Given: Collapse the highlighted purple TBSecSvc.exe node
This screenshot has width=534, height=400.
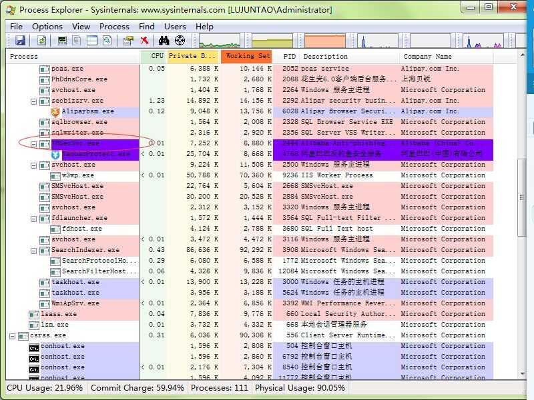Looking at the screenshot, I should [34, 144].
